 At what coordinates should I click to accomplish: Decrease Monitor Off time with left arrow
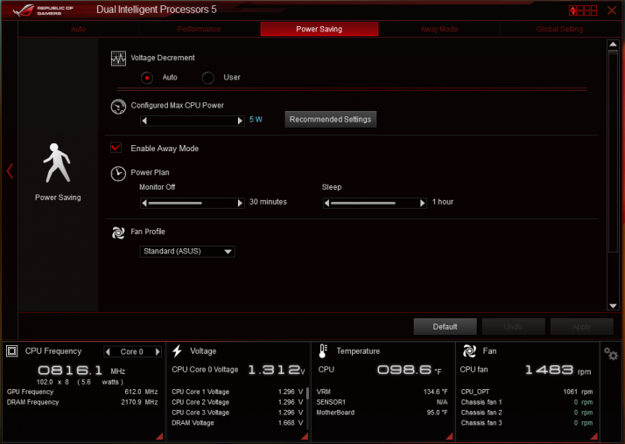coord(144,203)
